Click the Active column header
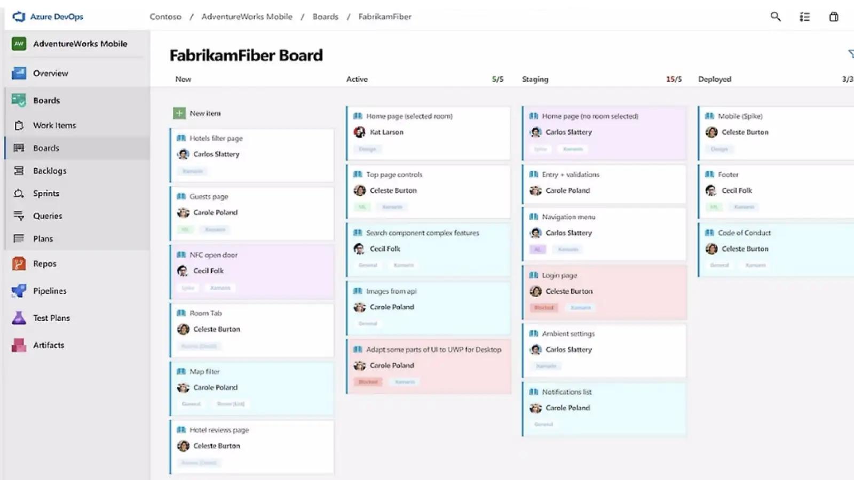854x480 pixels. pyautogui.click(x=357, y=79)
